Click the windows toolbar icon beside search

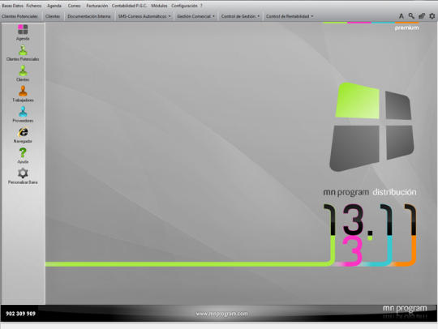coord(422,16)
